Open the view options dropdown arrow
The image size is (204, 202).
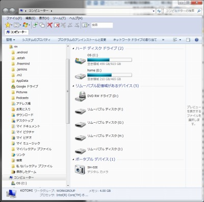[180, 40]
